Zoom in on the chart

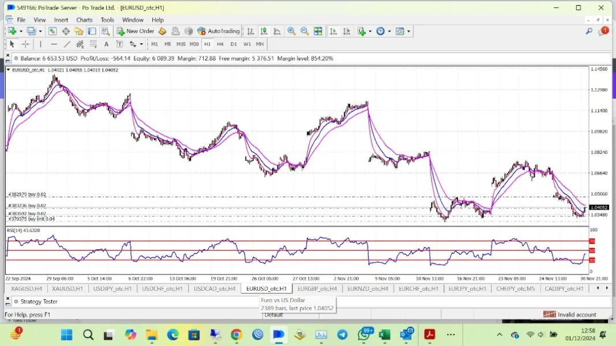pyautogui.click(x=291, y=31)
